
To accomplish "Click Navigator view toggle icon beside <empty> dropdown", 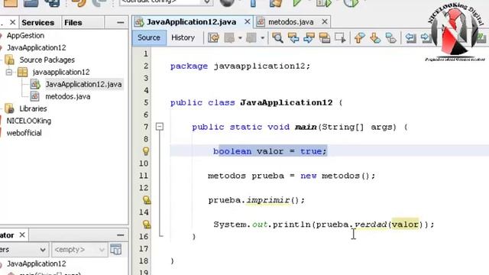I will coord(115,250).
